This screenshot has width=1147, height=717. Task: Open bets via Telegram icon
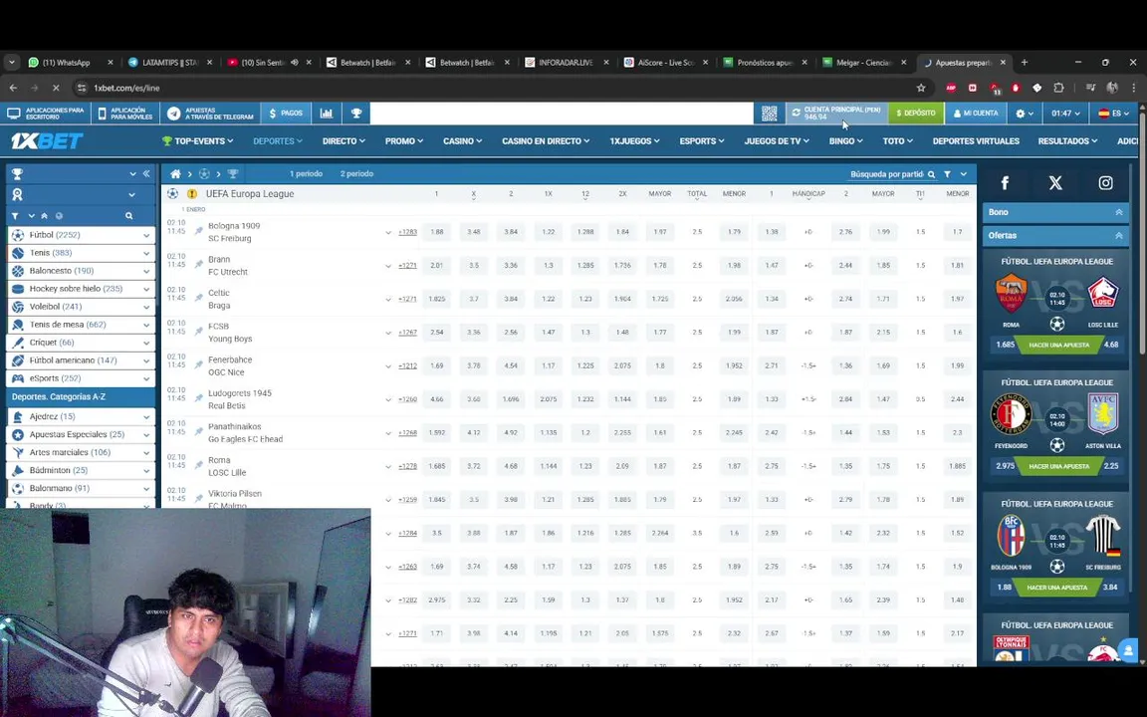pyautogui.click(x=173, y=114)
